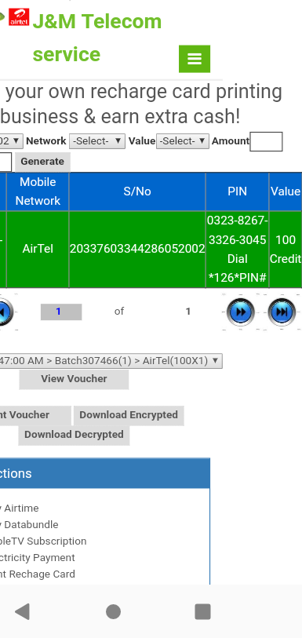Jump to last page icon
This screenshot has width=302, height=638.
(x=282, y=312)
